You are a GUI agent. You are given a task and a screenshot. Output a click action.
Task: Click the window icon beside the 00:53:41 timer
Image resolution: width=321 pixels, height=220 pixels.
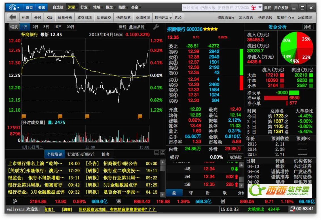tap(292, 209)
